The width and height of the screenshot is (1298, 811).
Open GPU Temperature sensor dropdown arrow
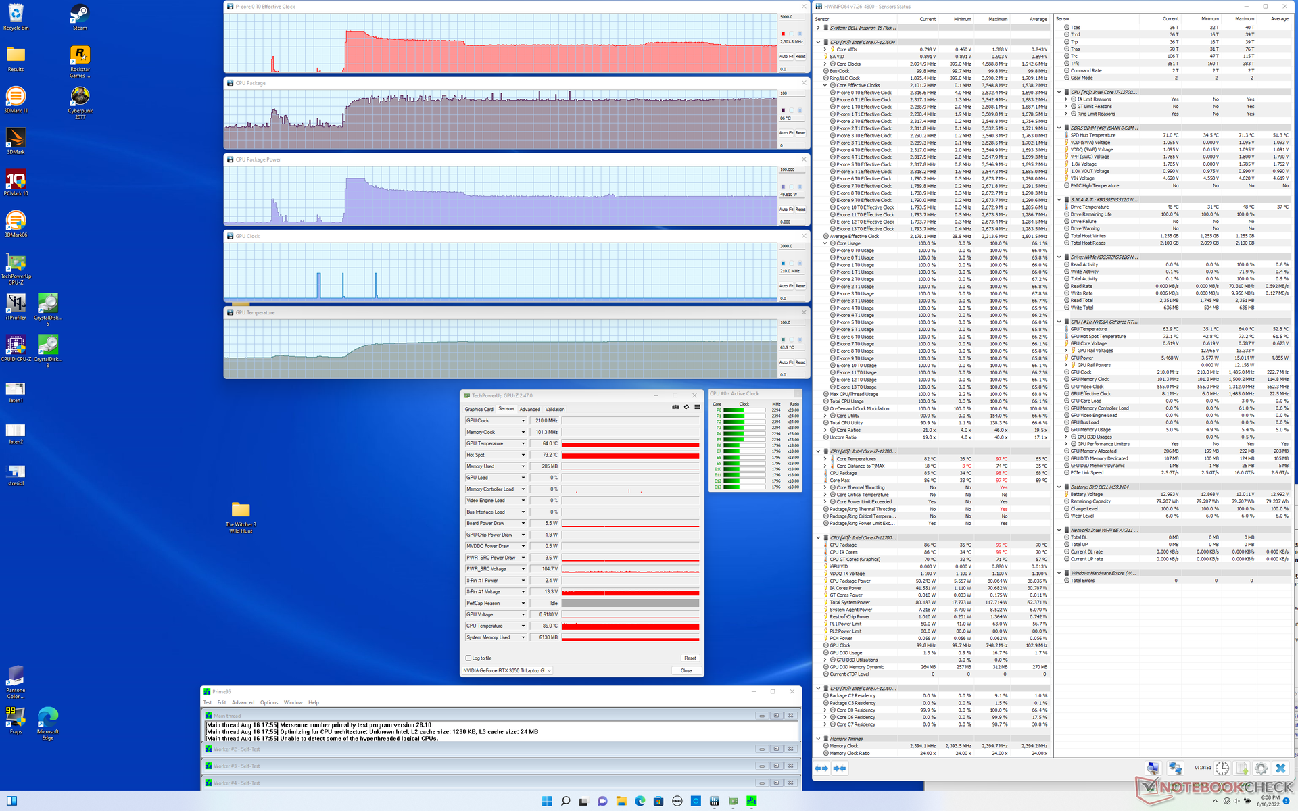(x=523, y=443)
